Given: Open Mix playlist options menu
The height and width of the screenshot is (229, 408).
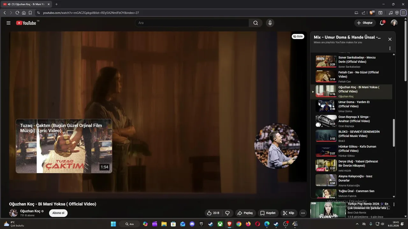Looking at the screenshot, I should point(390,48).
